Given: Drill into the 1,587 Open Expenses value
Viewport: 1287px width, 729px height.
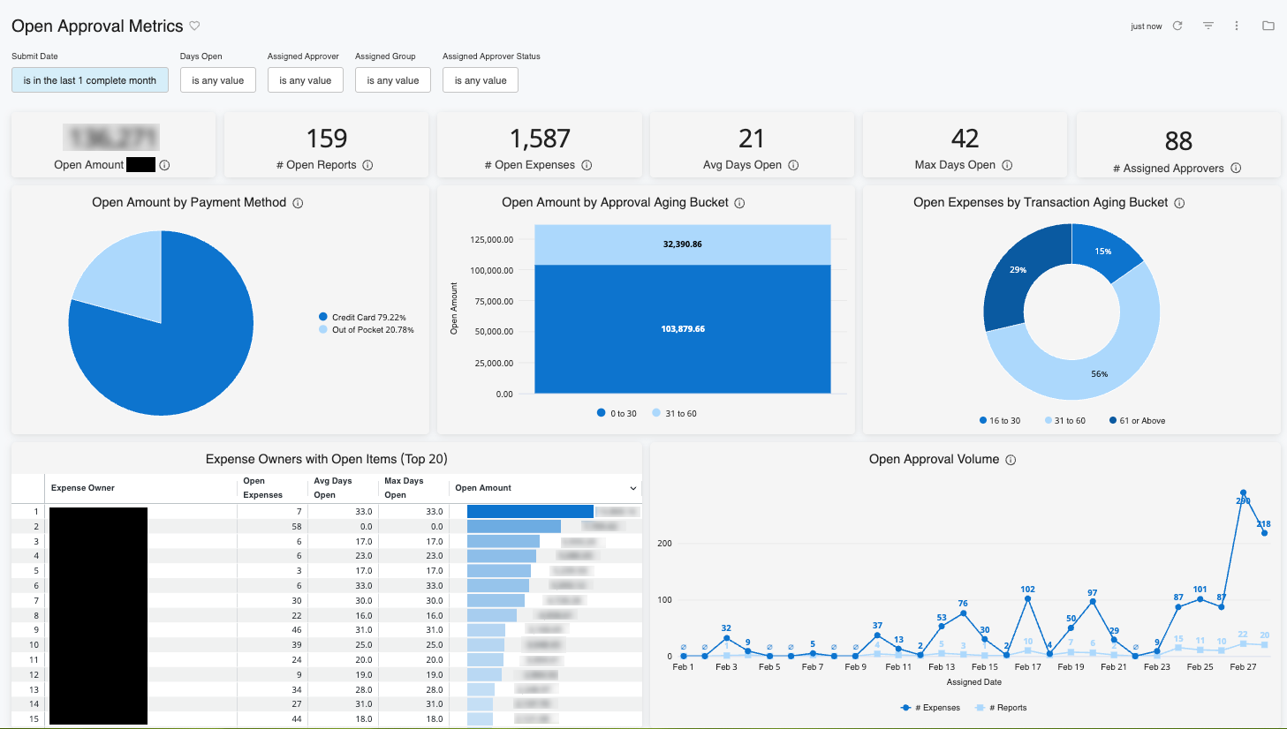Looking at the screenshot, I should 539,139.
